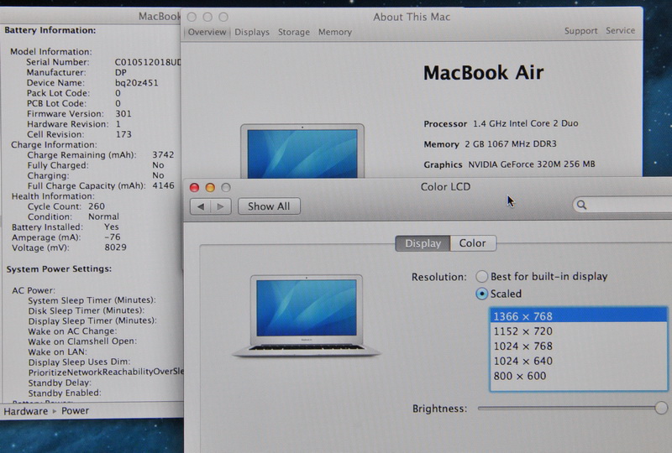Choose 800 × 600 resolution
This screenshot has height=453, width=672.
[578, 376]
